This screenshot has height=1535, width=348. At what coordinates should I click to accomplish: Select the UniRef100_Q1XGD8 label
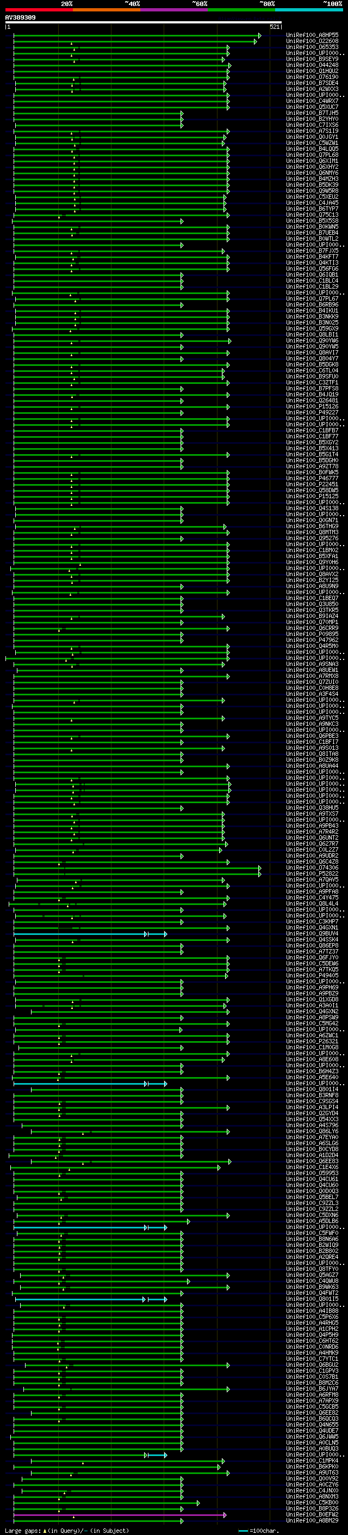click(x=312, y=999)
